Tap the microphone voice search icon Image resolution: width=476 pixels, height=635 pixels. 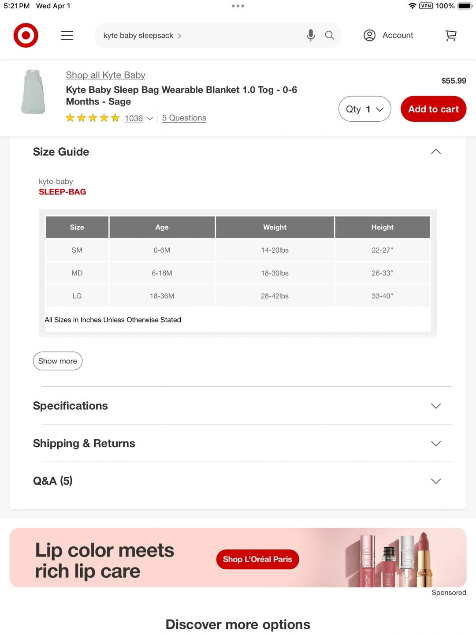click(x=311, y=35)
